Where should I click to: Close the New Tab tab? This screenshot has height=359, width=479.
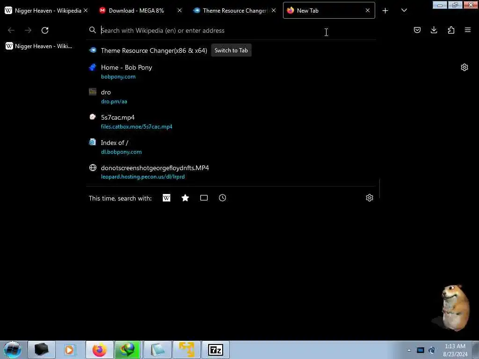coord(368,10)
